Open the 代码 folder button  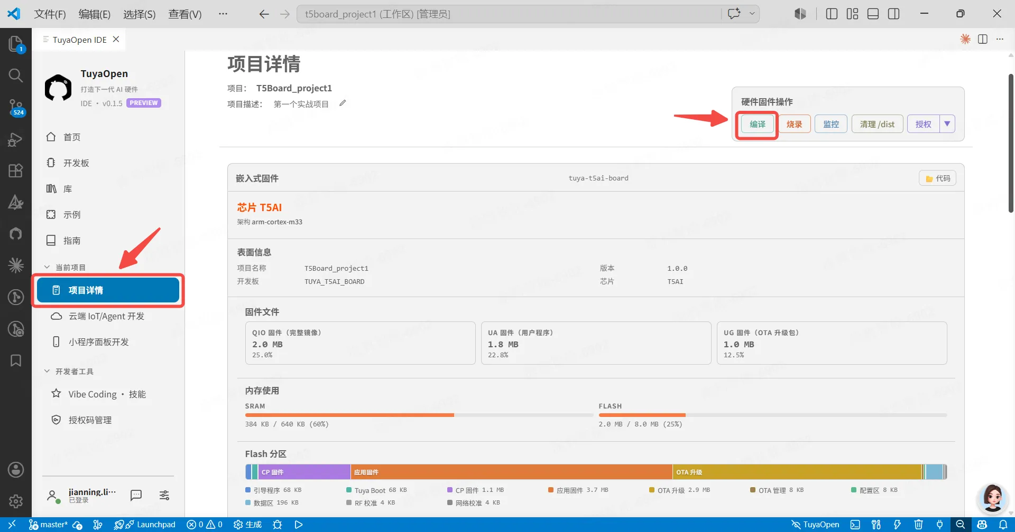pyautogui.click(x=937, y=178)
